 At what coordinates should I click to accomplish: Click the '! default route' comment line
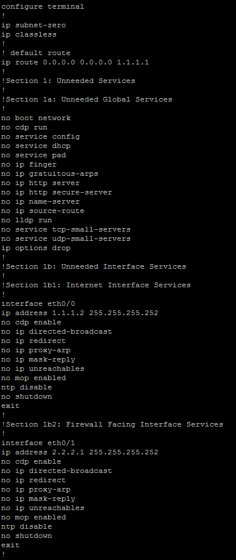(x=36, y=53)
